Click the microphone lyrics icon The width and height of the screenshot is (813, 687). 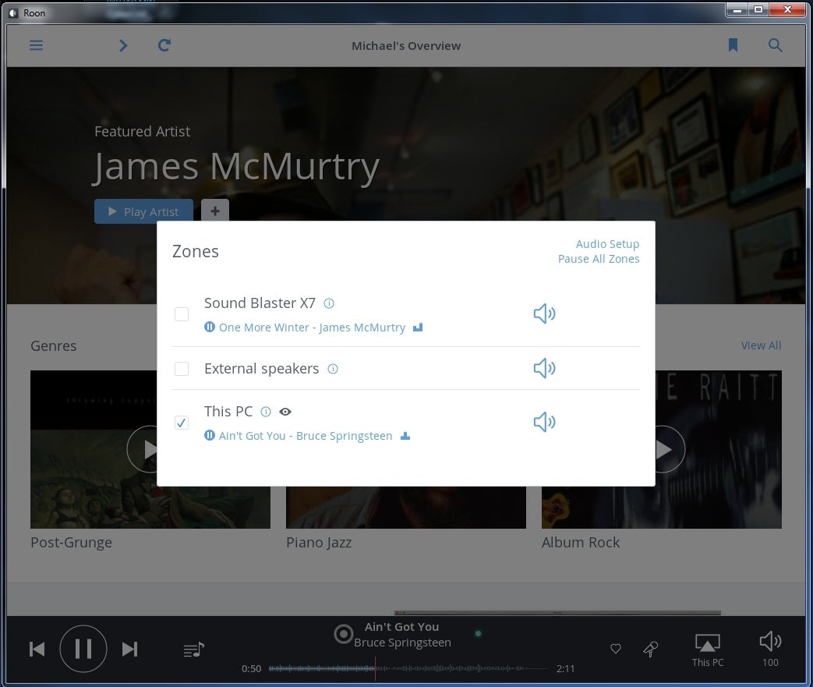[651, 649]
